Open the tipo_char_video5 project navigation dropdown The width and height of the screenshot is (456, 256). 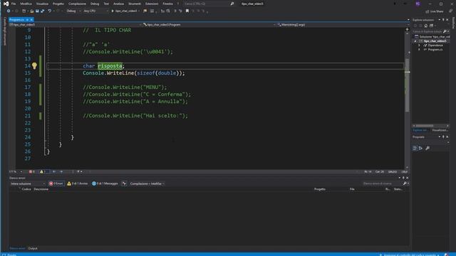click(76, 25)
